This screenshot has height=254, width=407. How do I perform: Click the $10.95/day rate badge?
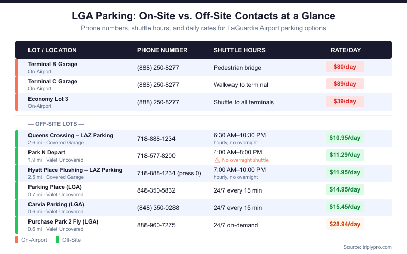345,138
